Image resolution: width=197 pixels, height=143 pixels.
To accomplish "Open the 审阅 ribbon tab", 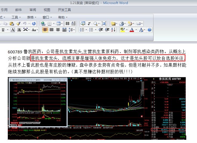I will tap(33, 10).
